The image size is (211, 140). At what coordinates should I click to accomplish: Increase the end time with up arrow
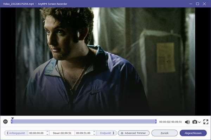pos(94,132)
